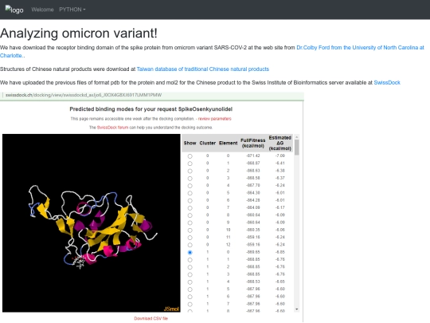Show binding mode cluster 1 element 6
This screenshot has height=323, width=430.
190,297
